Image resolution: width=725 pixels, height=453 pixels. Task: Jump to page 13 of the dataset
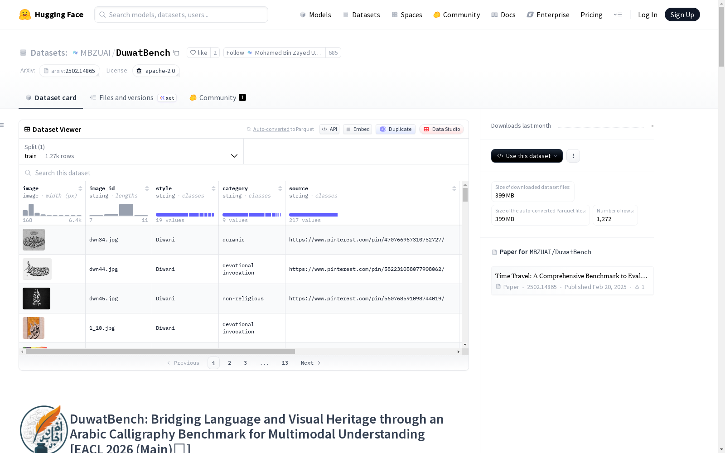coord(285,363)
